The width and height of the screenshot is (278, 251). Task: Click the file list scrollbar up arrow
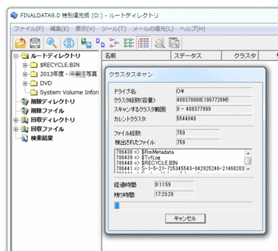click(248, 153)
